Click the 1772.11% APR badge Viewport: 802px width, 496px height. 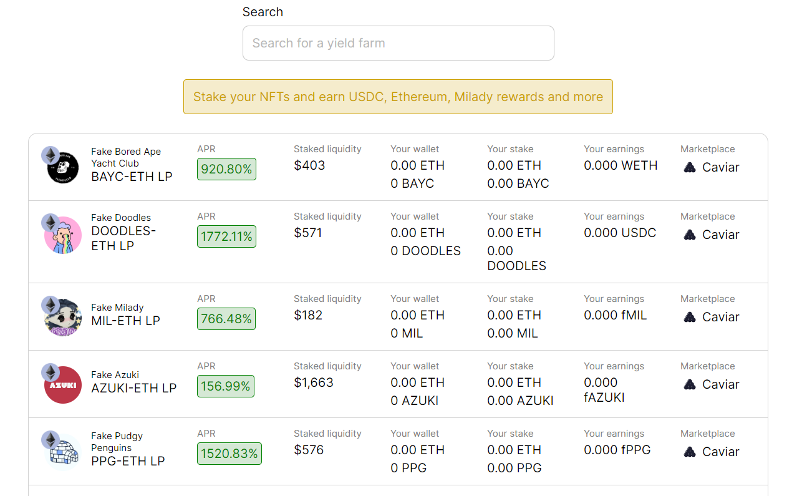(226, 236)
